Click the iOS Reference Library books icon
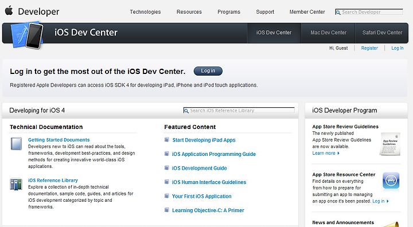The image size is (413, 227). (x=16, y=184)
